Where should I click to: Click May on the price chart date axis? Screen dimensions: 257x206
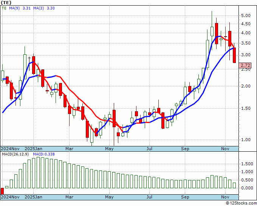[109, 149]
